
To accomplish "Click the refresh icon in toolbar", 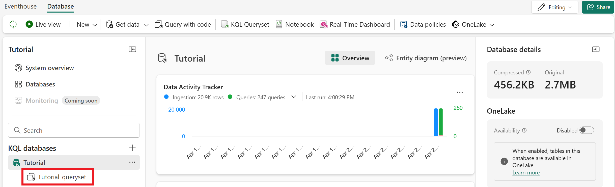I will [x=13, y=24].
